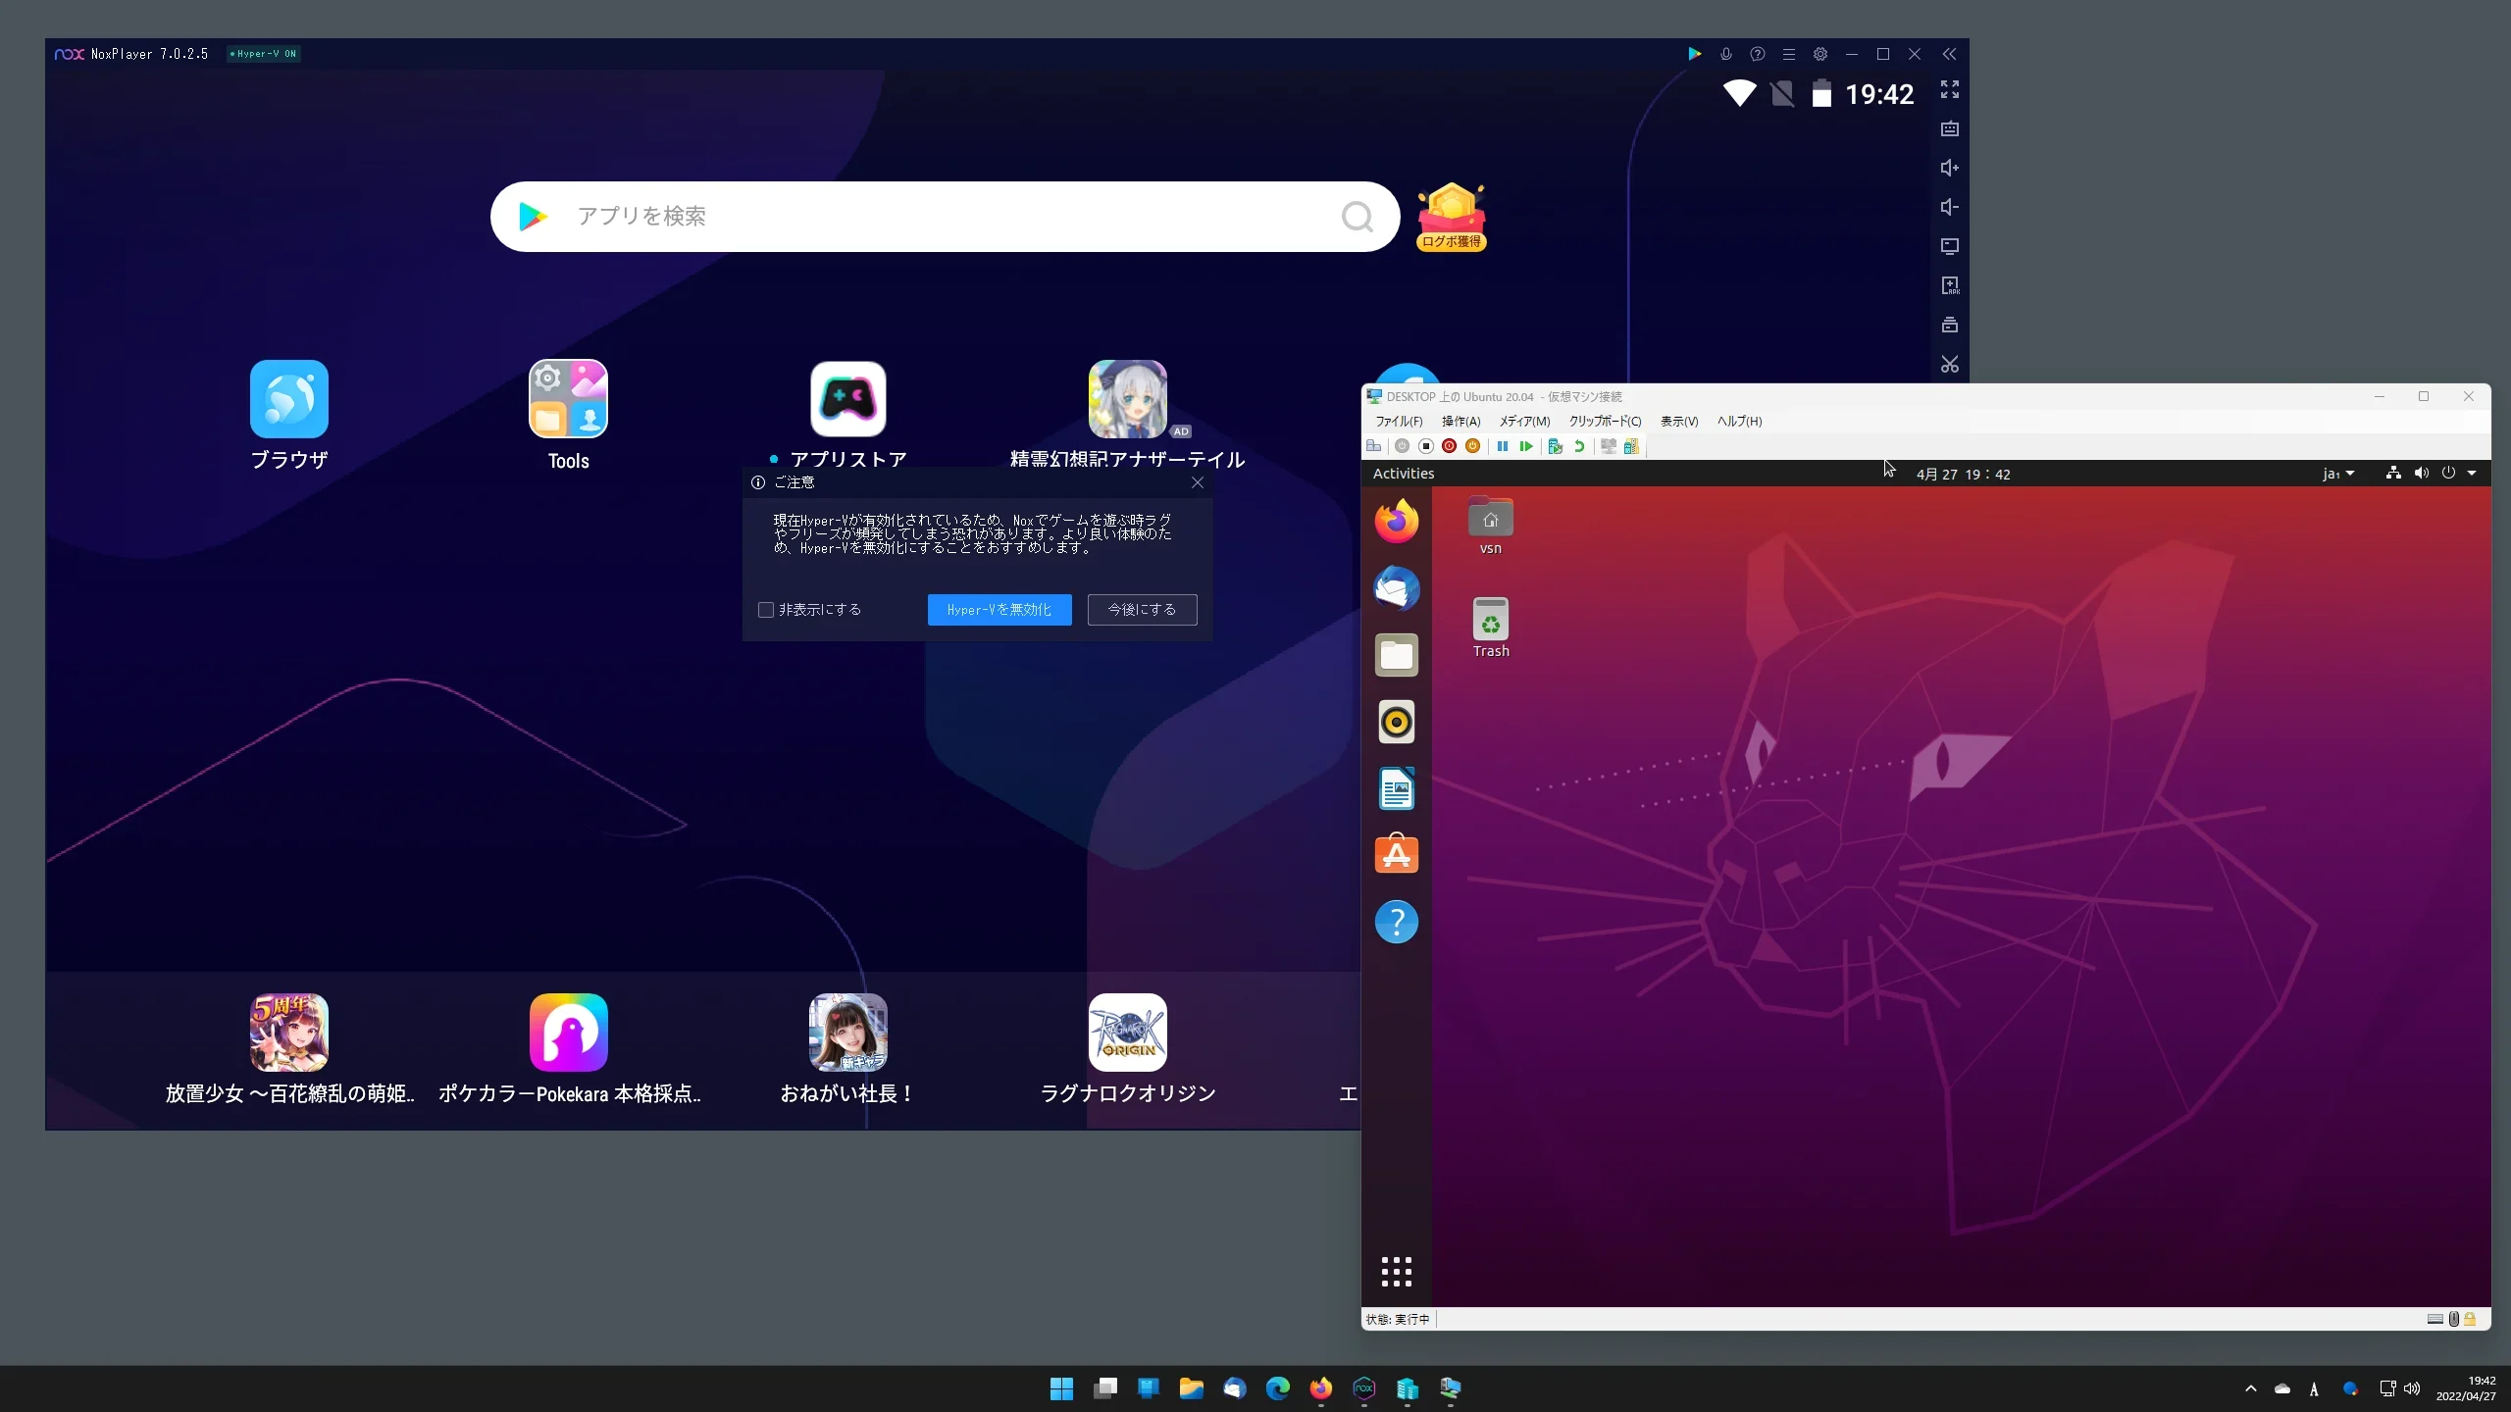This screenshot has width=2511, height=1412.
Task: Open Trash on the Ubuntu desktop
Action: [1491, 628]
